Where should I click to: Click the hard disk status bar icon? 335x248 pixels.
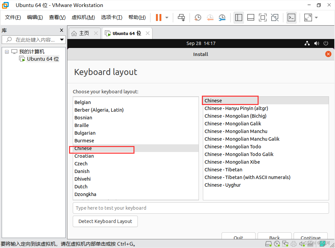(x=268, y=244)
